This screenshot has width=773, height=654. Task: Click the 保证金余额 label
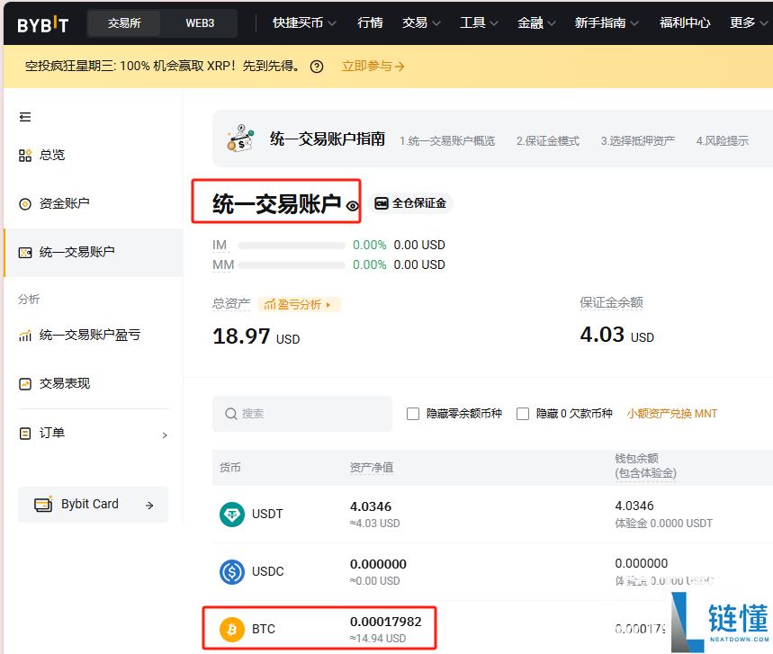coord(611,302)
